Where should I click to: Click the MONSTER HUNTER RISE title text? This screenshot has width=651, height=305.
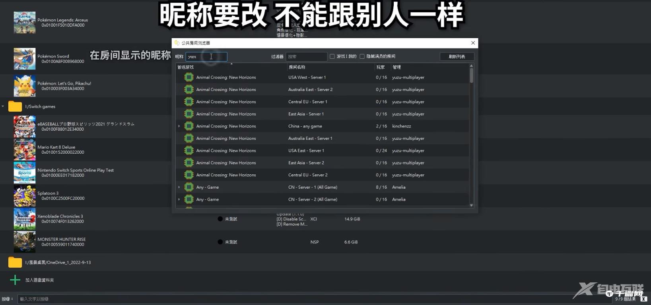pos(62,239)
